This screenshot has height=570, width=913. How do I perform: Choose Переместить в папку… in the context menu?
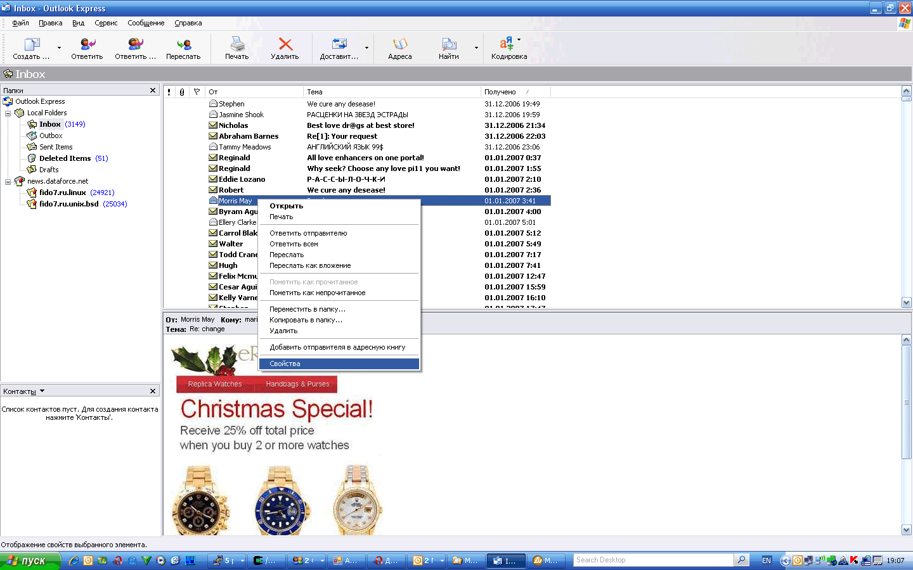pos(339,309)
